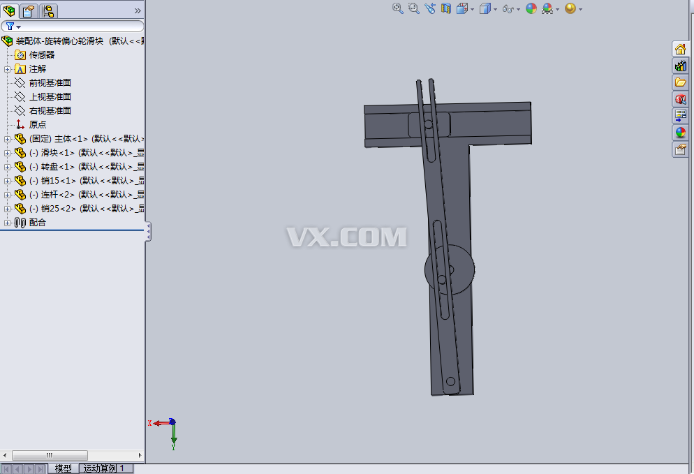
Task: Click the View Palette icon in task pane
Action: point(681,115)
